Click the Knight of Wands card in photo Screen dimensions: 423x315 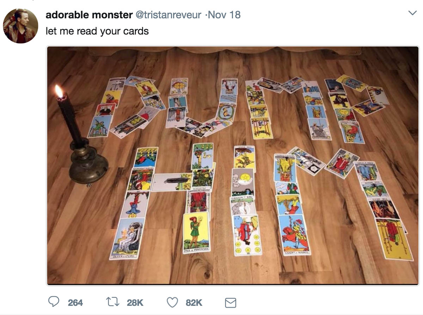[294, 235]
